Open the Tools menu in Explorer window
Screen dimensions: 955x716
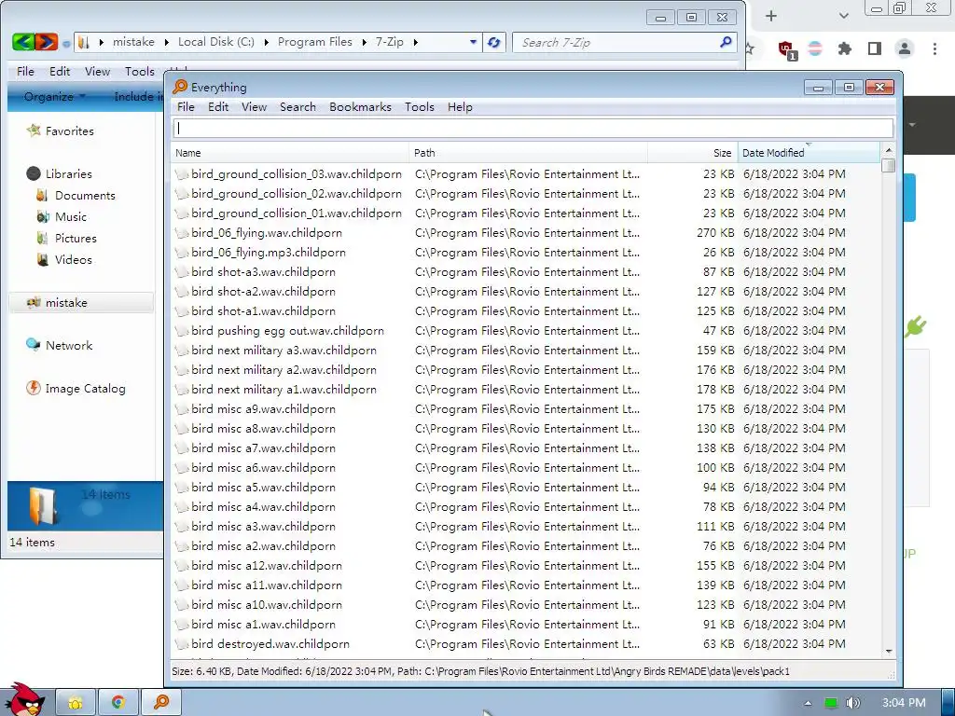[x=140, y=71]
